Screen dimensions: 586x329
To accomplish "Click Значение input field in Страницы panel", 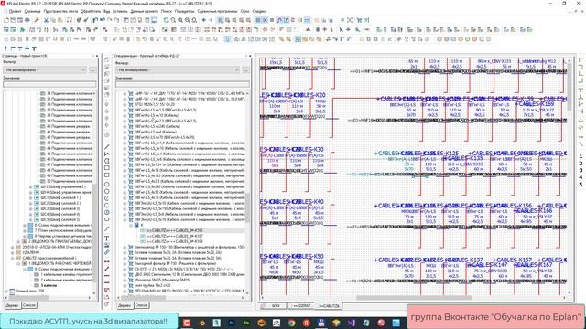I will point(49,84).
